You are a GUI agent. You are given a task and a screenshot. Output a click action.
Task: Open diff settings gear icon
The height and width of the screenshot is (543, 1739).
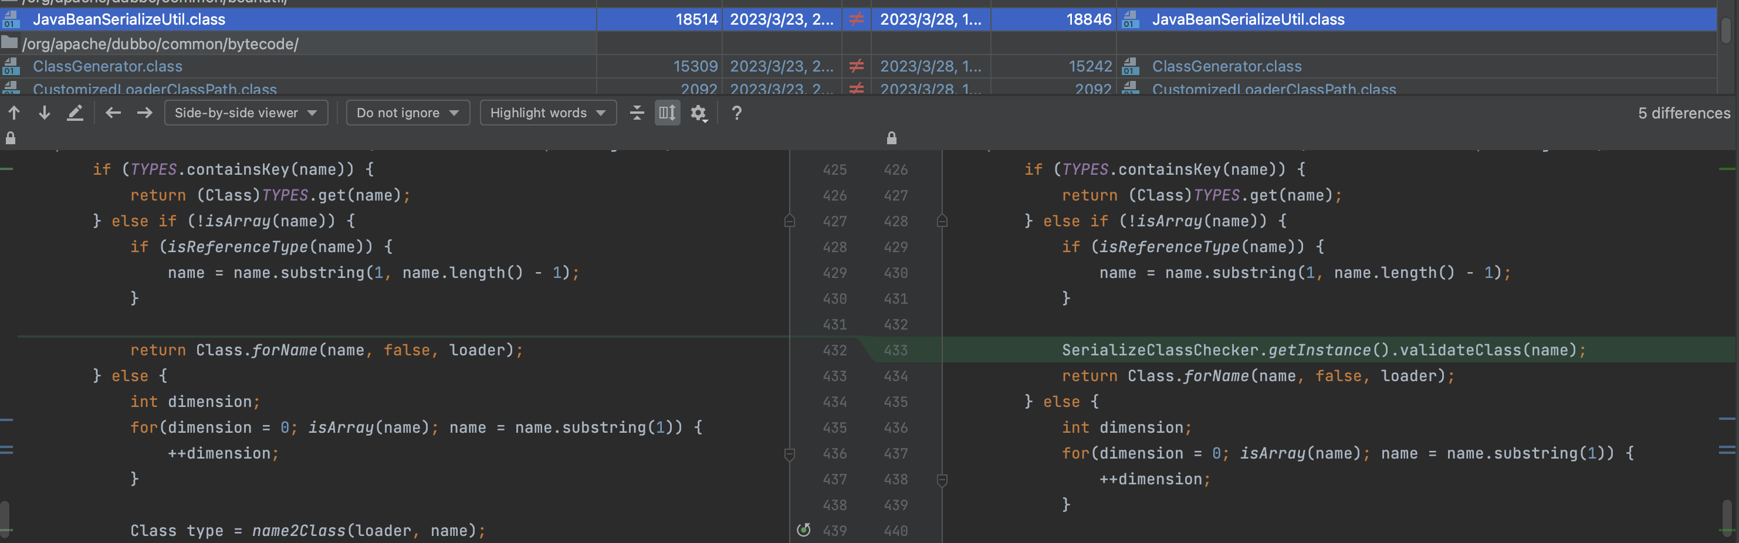pyautogui.click(x=699, y=113)
